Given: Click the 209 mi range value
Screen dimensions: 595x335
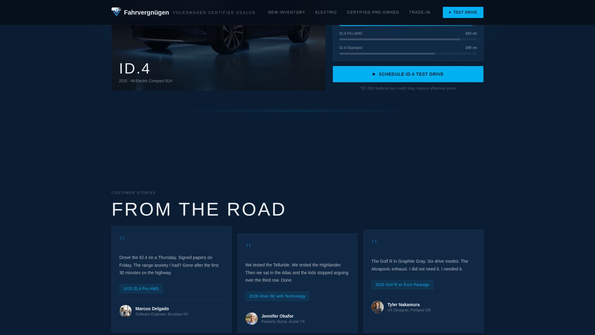Looking at the screenshot, I should tap(471, 48).
